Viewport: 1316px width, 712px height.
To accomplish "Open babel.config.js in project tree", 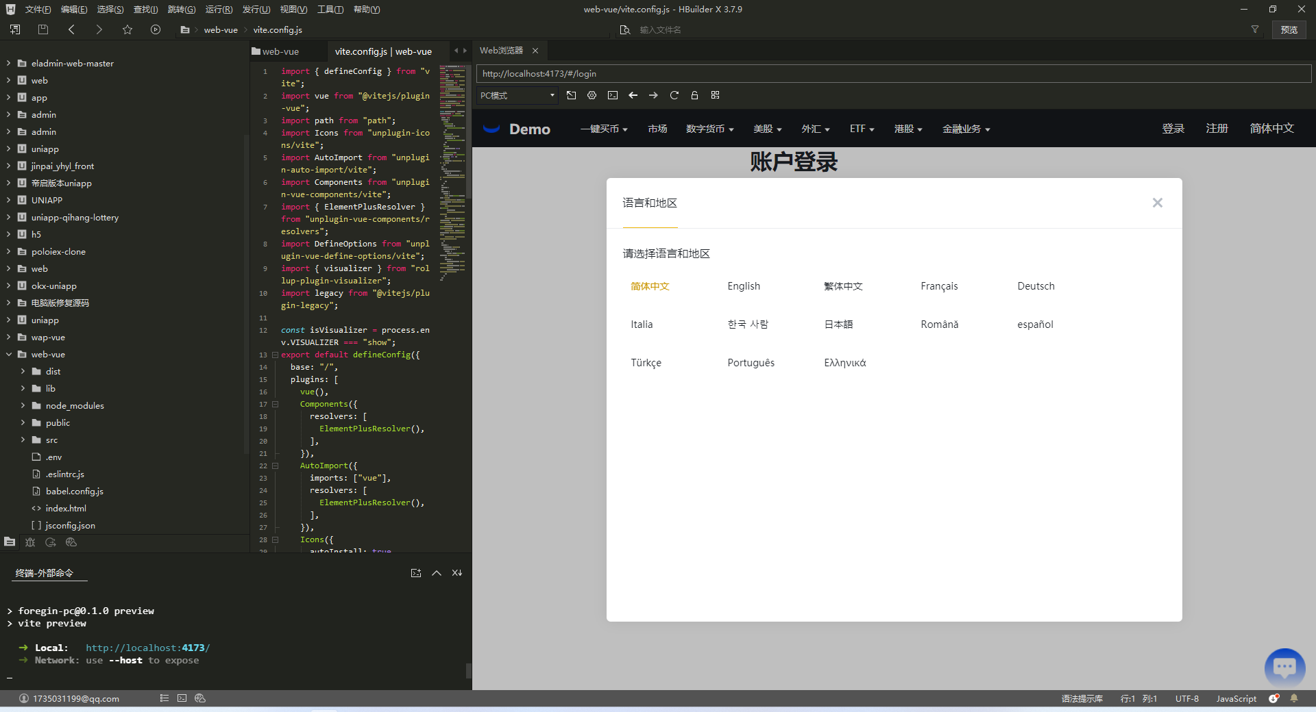I will 74,491.
